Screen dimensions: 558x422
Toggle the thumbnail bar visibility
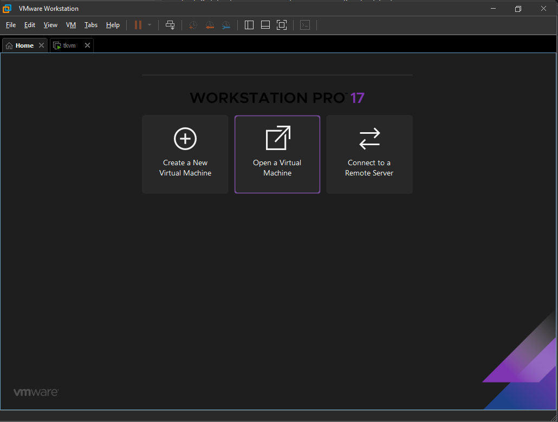coord(265,25)
